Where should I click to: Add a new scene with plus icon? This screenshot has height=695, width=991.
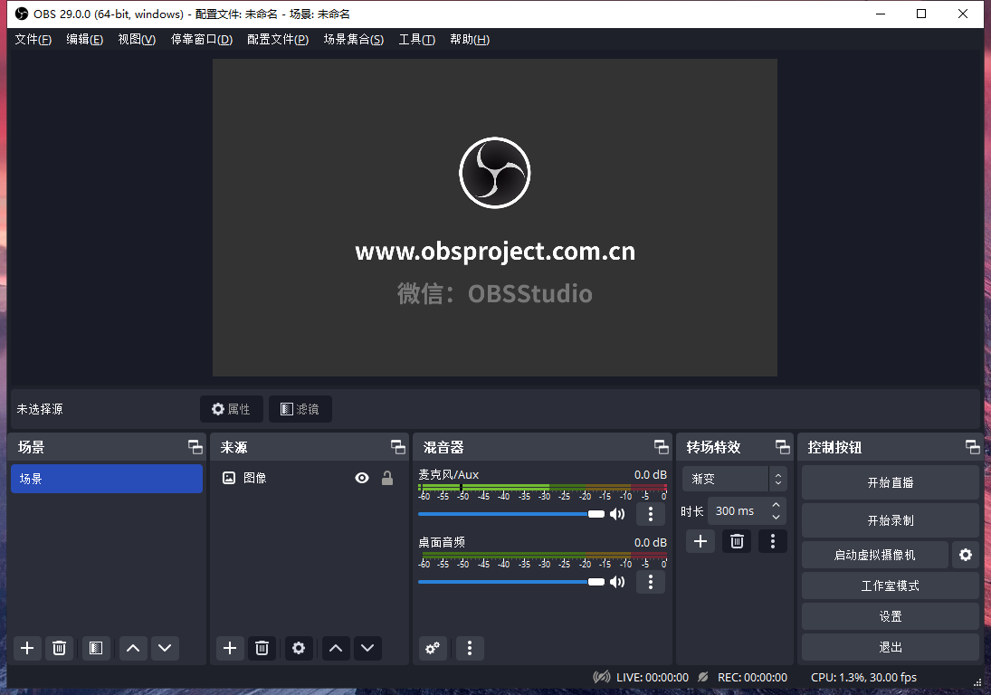(x=27, y=648)
